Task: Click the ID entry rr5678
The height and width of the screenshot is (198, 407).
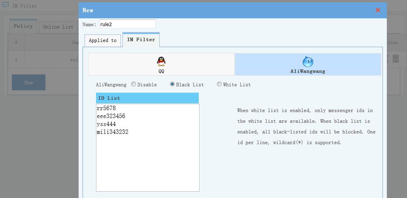Action: click(106, 108)
